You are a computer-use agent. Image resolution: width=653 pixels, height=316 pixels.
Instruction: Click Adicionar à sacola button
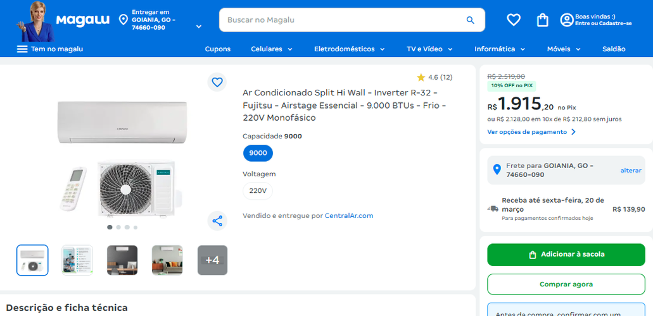click(566, 255)
